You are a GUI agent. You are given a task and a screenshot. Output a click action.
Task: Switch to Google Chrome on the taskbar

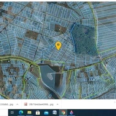tap(63, 112)
